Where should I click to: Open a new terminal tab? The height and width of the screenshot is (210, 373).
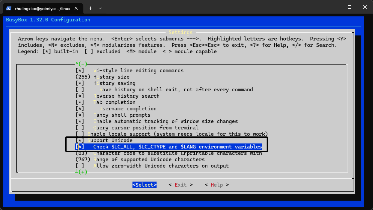pos(90,8)
